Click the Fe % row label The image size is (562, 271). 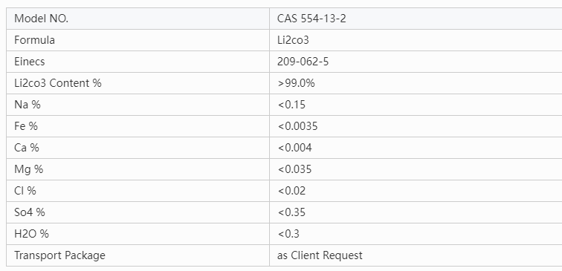[26, 126]
